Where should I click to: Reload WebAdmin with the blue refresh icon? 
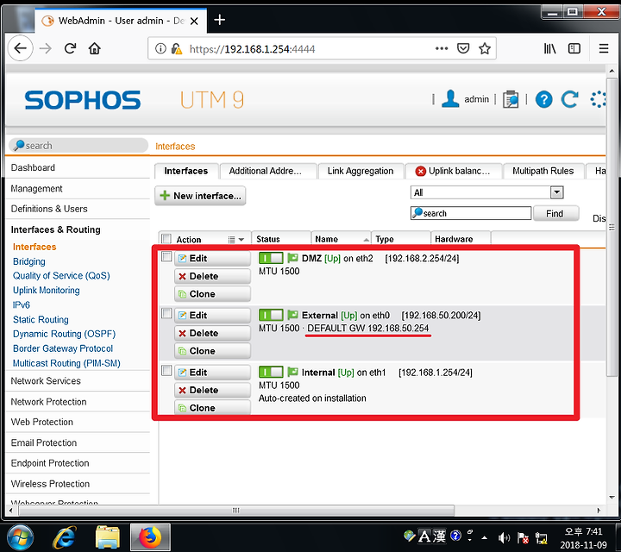569,99
